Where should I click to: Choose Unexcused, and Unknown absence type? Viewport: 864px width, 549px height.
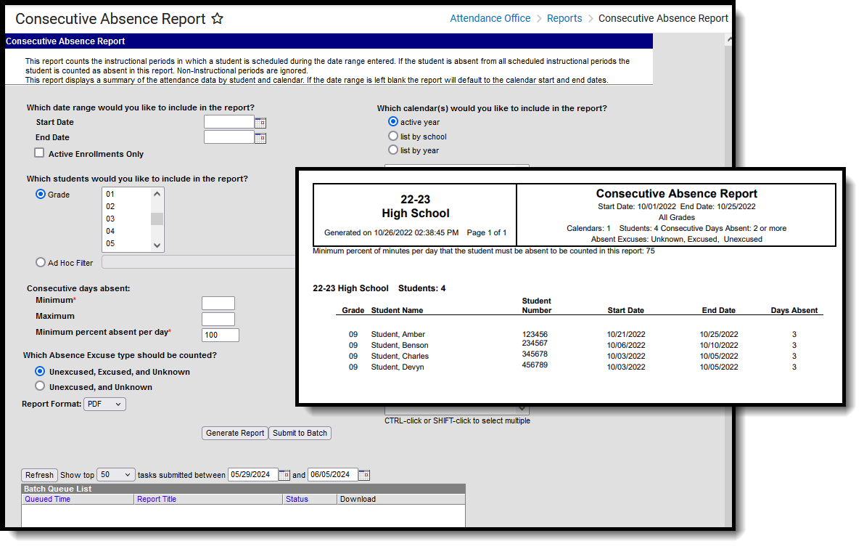(x=41, y=386)
